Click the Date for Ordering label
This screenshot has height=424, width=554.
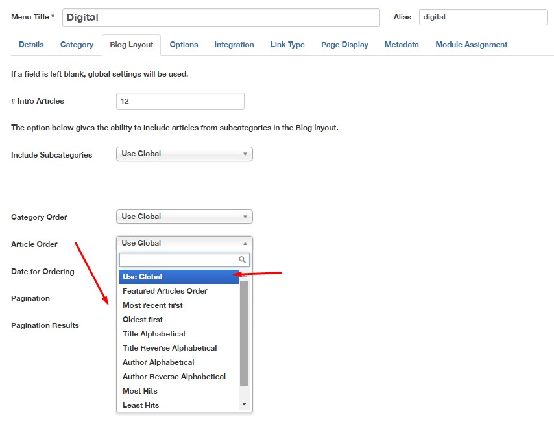43,272
